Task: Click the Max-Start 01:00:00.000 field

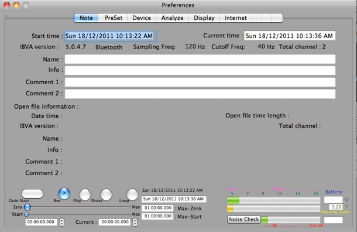Action: [158, 216]
